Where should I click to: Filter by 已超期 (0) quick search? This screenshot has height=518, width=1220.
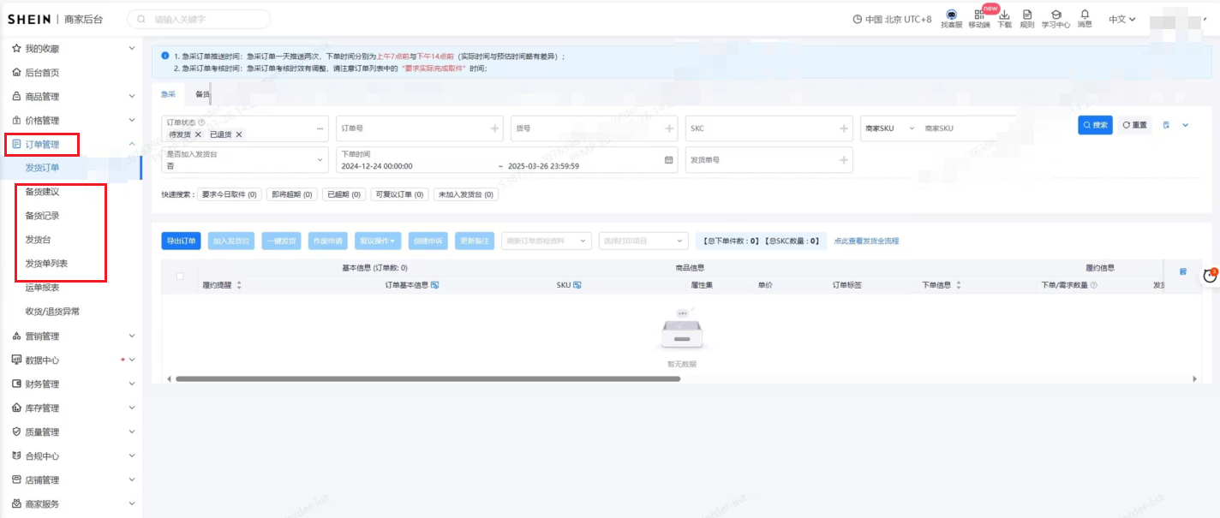click(344, 194)
